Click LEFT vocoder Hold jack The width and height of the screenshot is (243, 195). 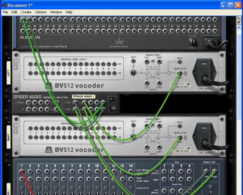180,62
